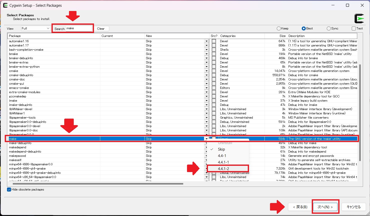Select 4.4-1 in the version menu
This screenshot has height=216, width=370.
(x=222, y=156)
